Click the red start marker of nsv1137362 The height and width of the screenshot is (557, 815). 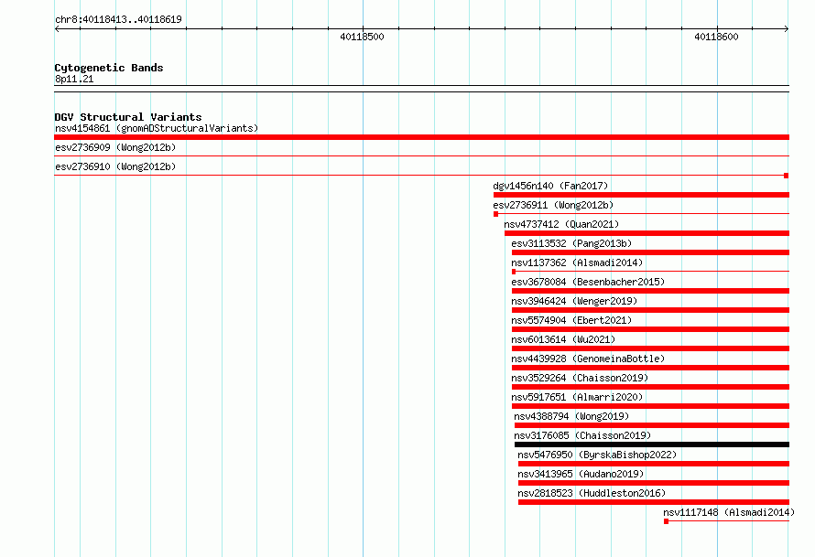[514, 272]
